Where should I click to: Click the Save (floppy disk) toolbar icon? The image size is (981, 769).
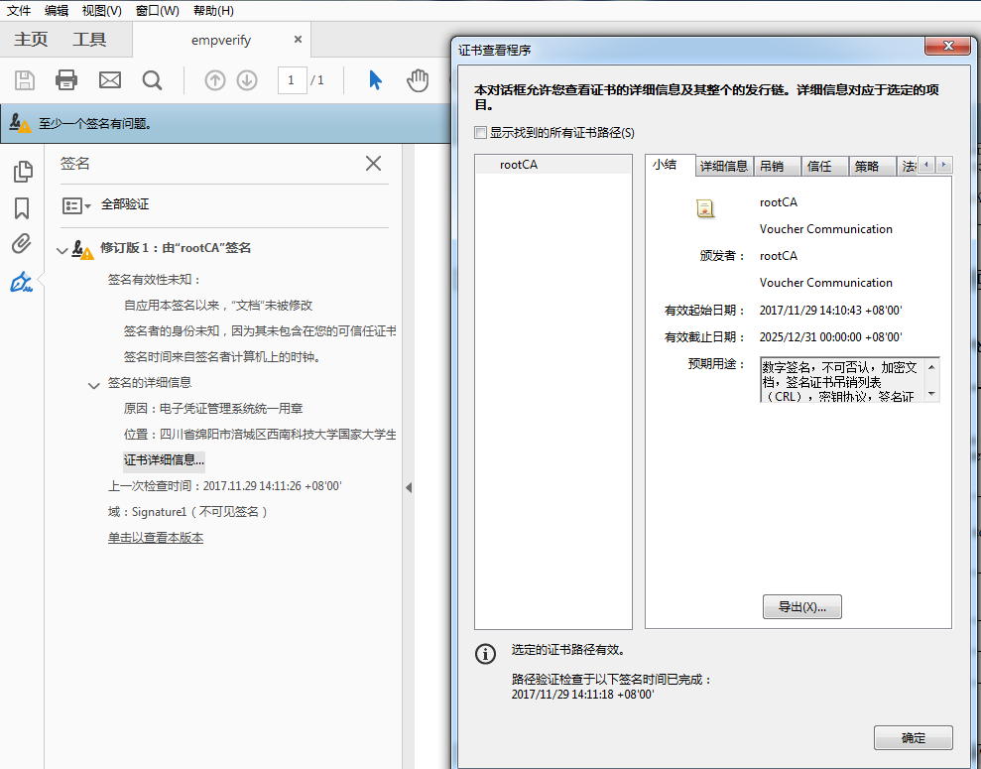[x=25, y=80]
